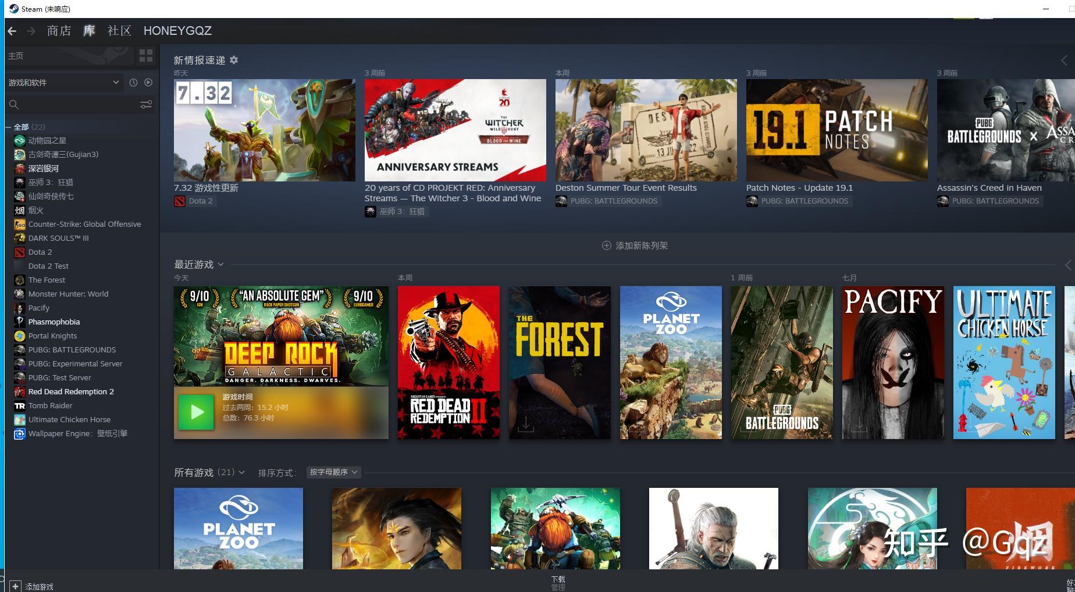Switch to the 库 library tab
1075x592 pixels.
[x=89, y=31]
